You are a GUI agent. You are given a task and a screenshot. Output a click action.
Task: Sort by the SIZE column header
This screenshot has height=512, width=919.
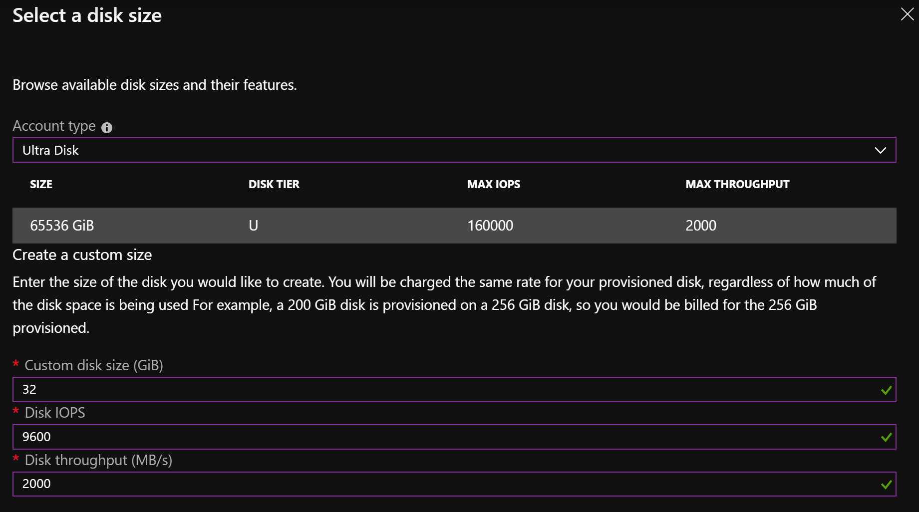tap(41, 184)
